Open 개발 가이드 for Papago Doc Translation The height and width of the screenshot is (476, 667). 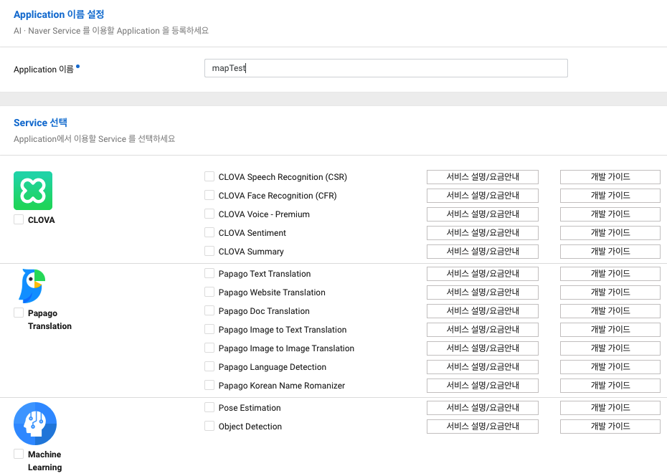coord(610,311)
